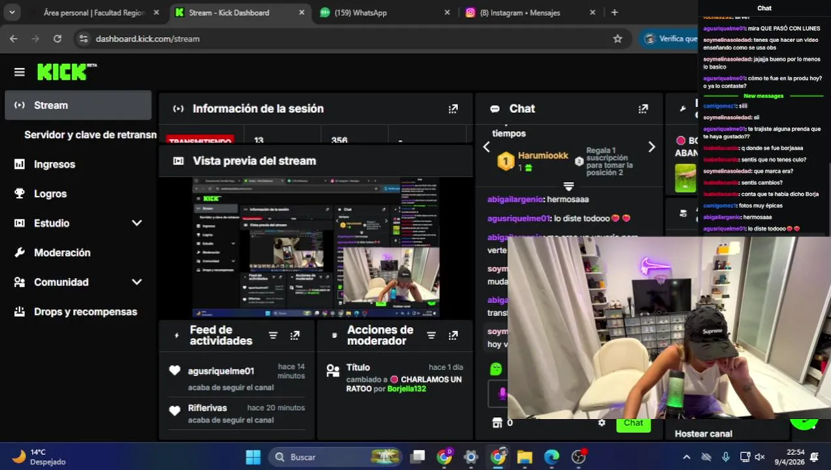831x470 pixels.
Task: Open Windows Settings from the taskbar
Action: coord(470,457)
